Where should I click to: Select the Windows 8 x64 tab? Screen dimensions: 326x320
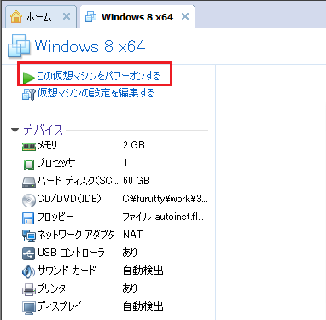coord(137,16)
